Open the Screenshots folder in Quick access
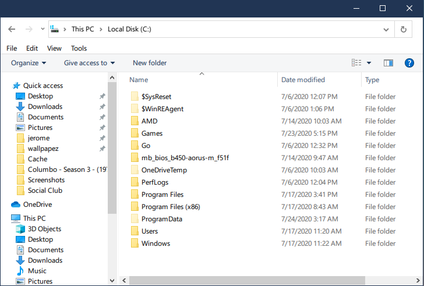The height and width of the screenshot is (286, 424). 46,180
